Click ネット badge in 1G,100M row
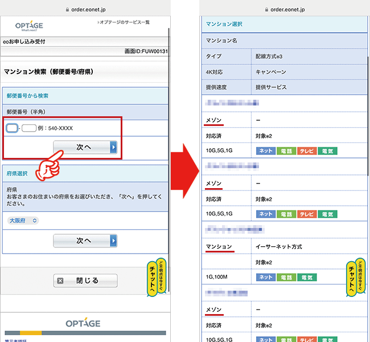The width and height of the screenshot is (370, 342). tap(266, 277)
